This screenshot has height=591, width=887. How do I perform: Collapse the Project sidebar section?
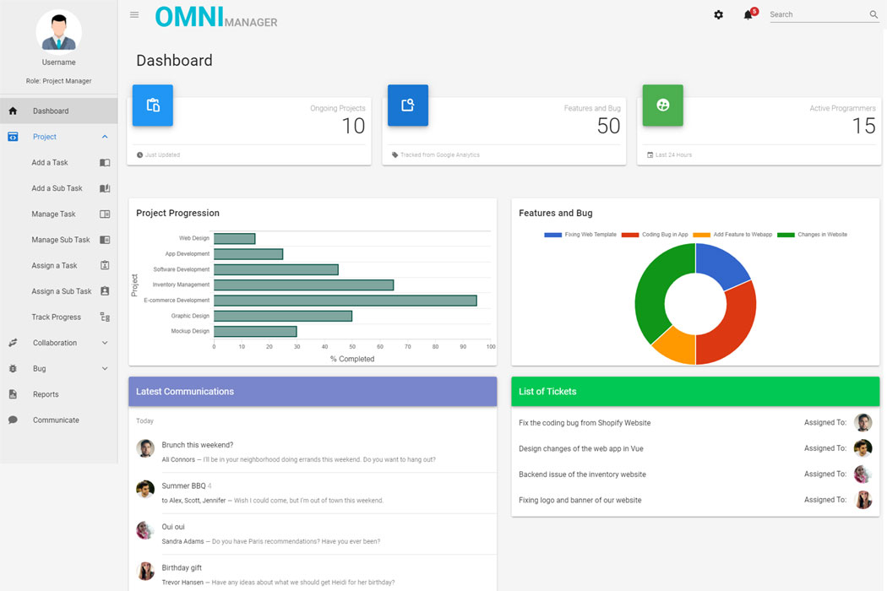pos(105,137)
